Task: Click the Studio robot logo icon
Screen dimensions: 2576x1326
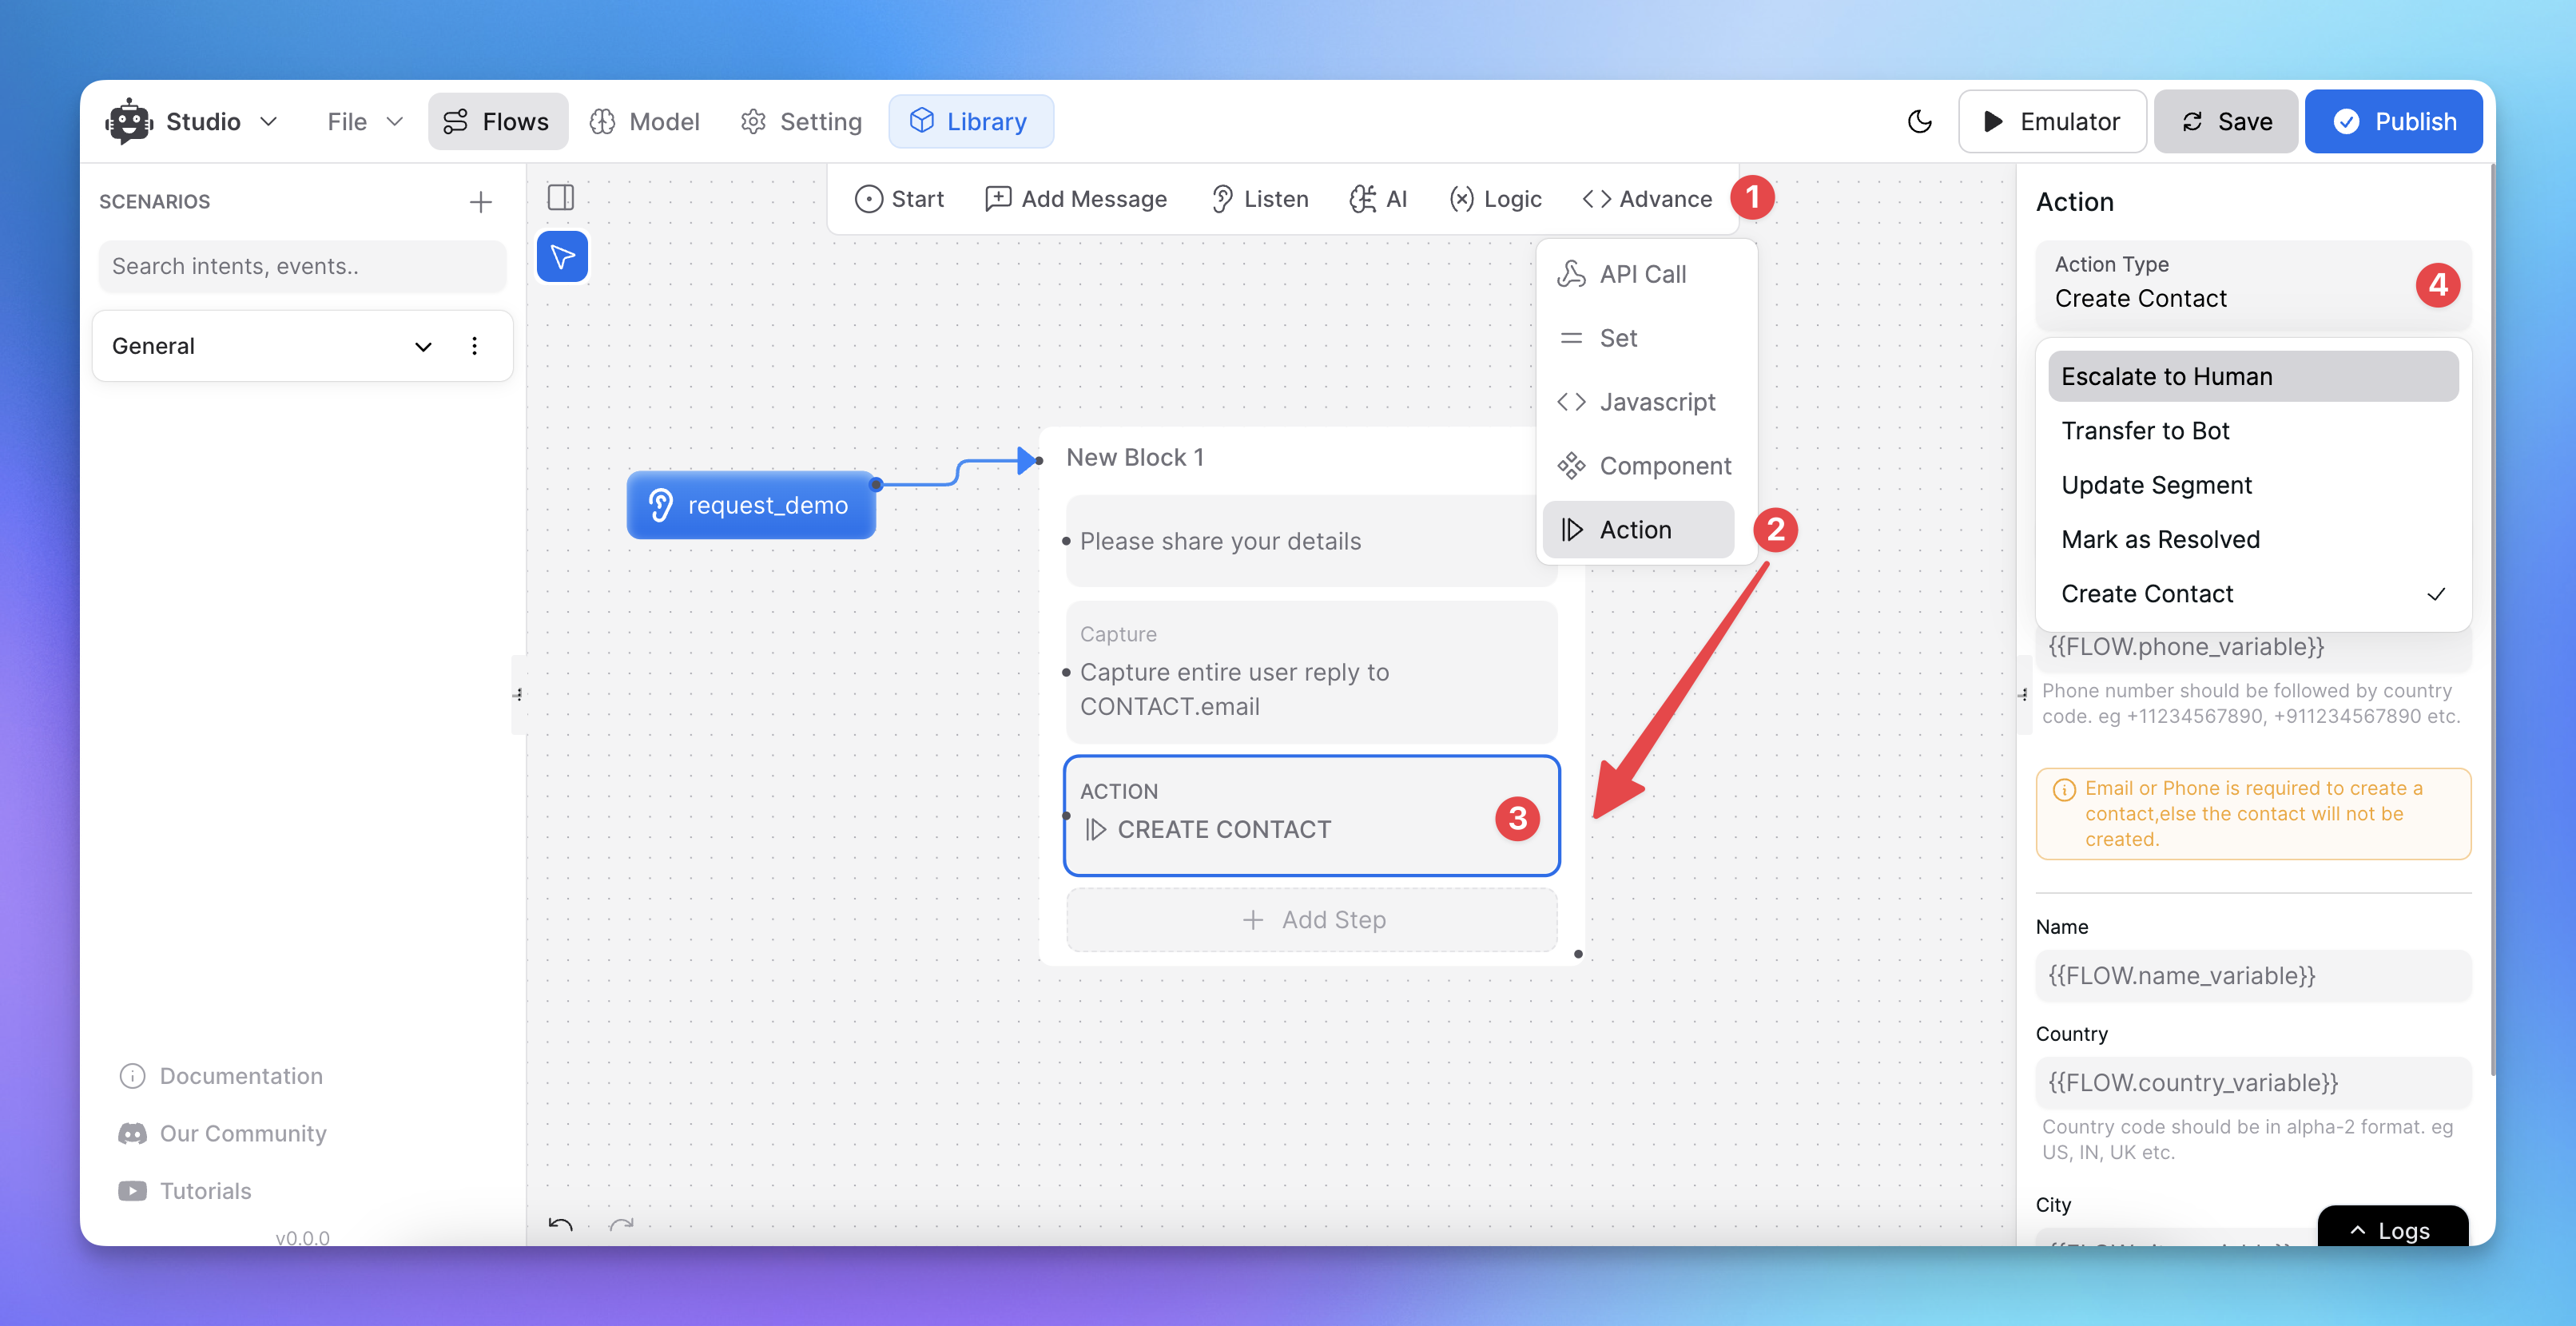Action: click(129, 121)
